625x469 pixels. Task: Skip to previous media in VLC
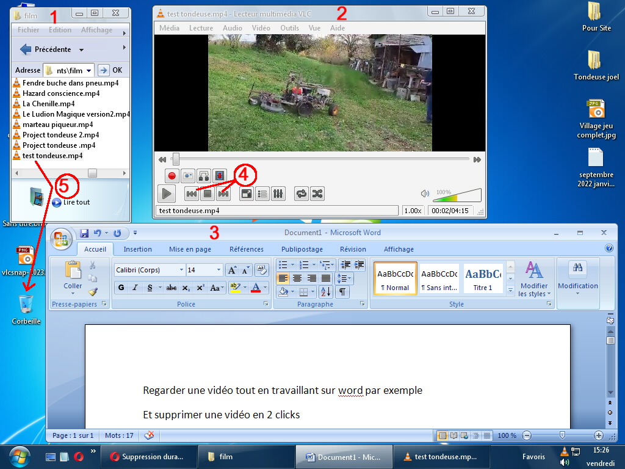tap(191, 194)
